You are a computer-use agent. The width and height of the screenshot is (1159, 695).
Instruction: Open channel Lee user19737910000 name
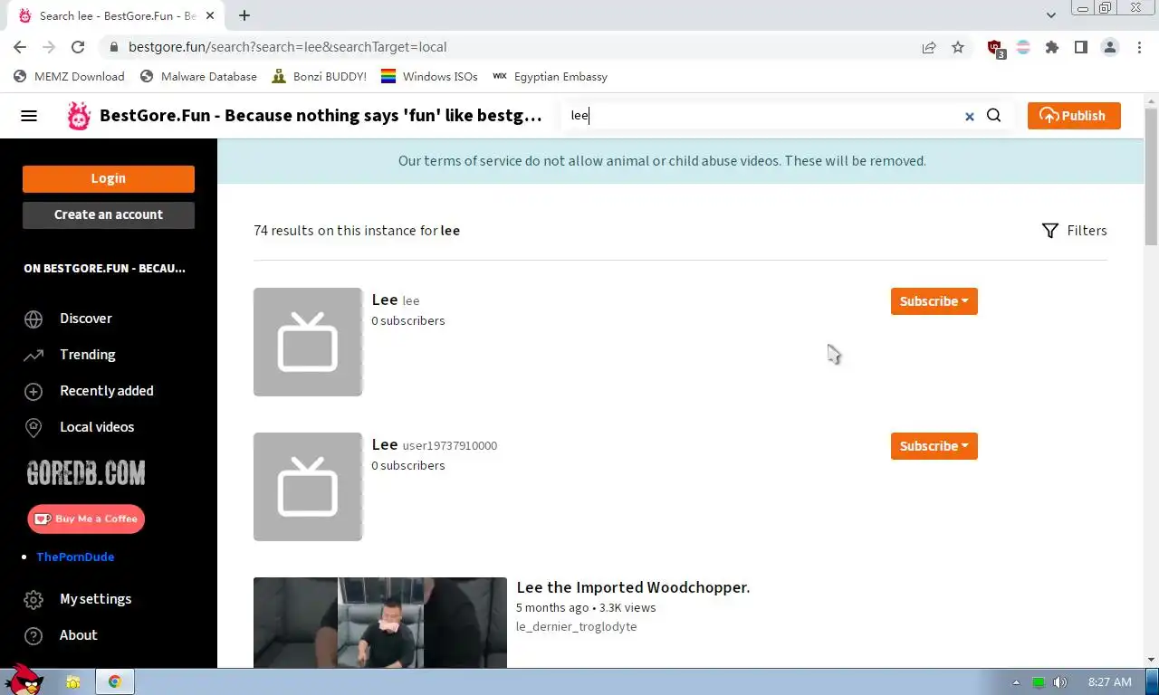pos(435,444)
